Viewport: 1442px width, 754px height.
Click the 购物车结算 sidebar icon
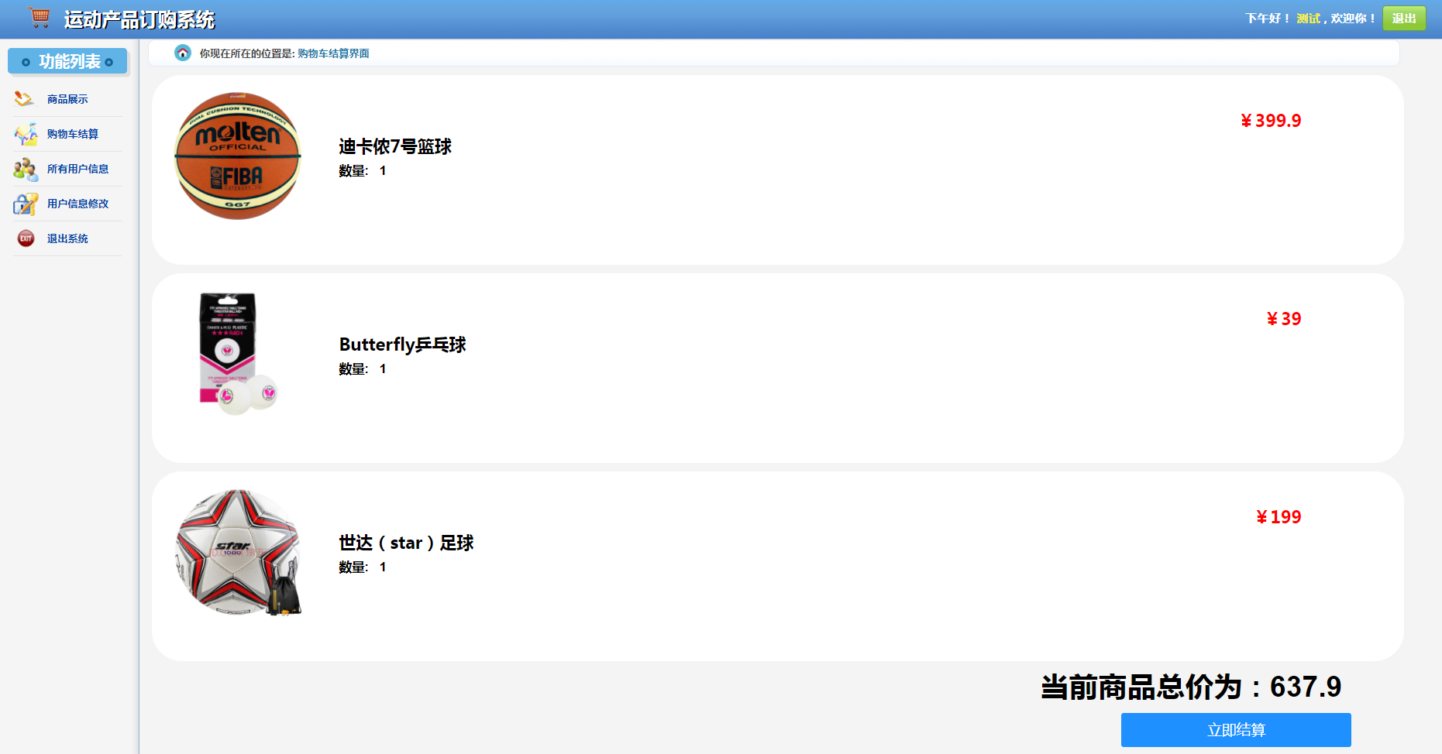click(x=26, y=134)
